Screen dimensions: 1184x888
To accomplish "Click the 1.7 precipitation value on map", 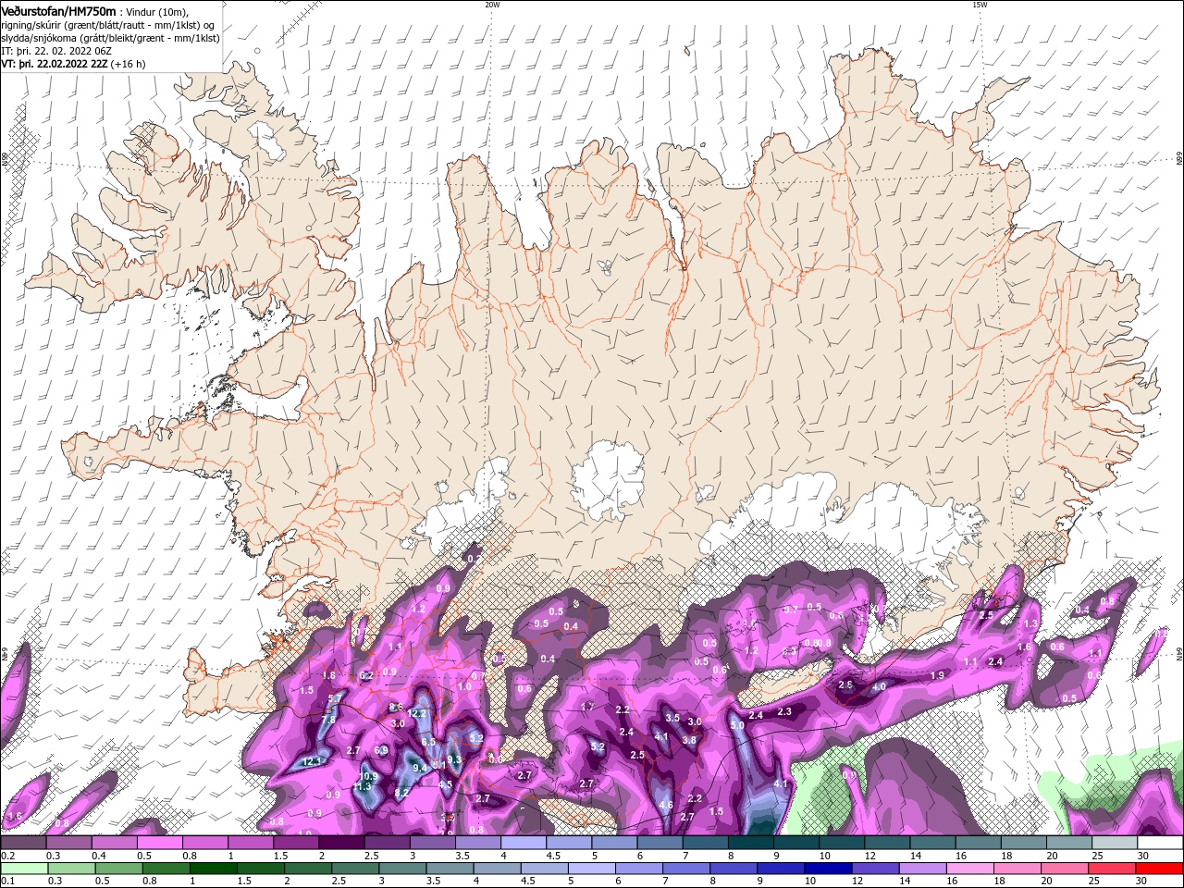I will coord(586,707).
